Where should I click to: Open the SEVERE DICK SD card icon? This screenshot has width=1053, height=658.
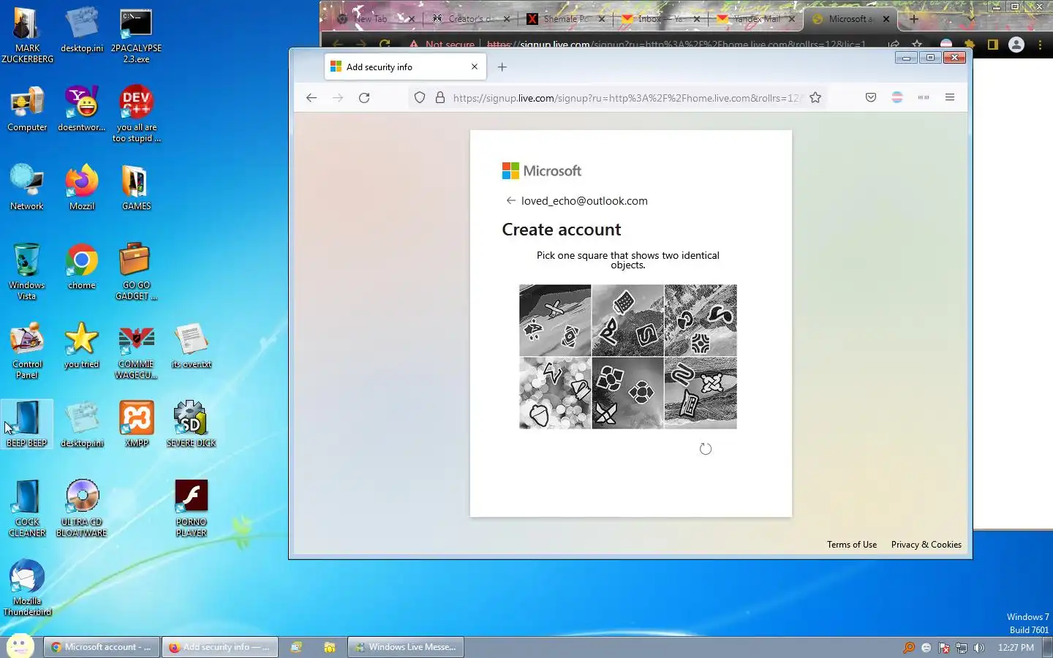pyautogui.click(x=191, y=424)
